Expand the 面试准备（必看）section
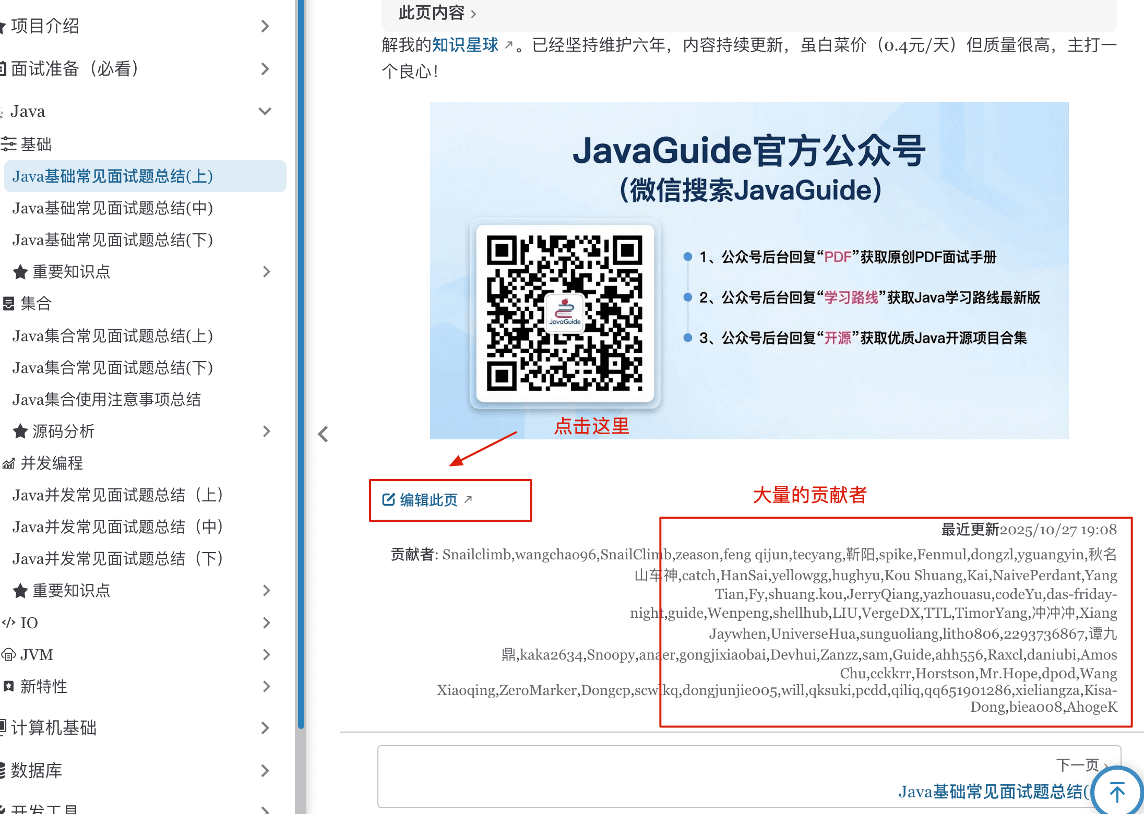Screen dimensions: 1144x814 (265, 69)
